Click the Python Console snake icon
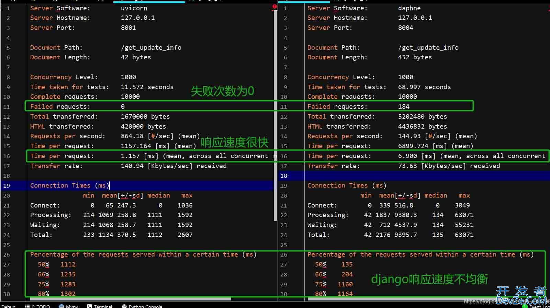Screen dimensions: 550x308 pos(124,306)
